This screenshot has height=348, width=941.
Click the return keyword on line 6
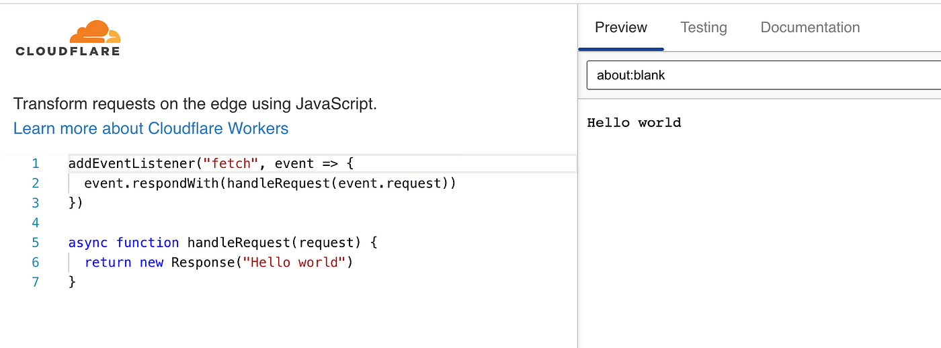[x=108, y=262]
